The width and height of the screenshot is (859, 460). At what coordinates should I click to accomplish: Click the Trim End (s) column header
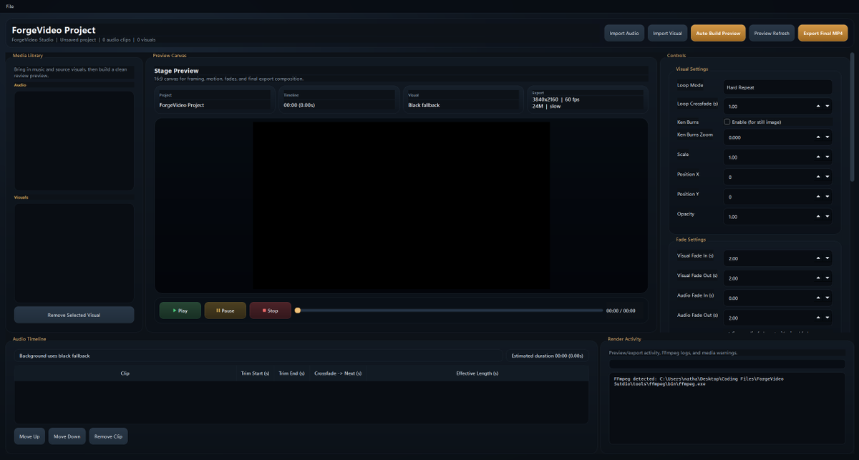coord(291,373)
